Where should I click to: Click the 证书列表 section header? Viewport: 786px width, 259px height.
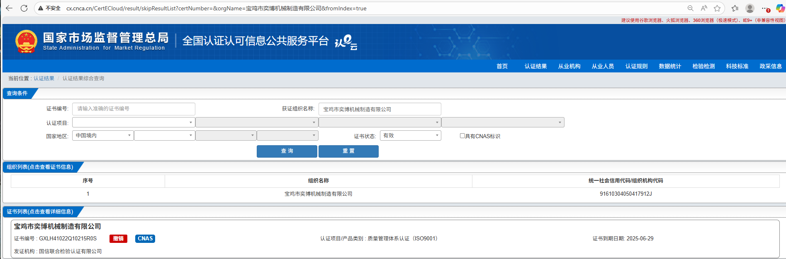40,212
